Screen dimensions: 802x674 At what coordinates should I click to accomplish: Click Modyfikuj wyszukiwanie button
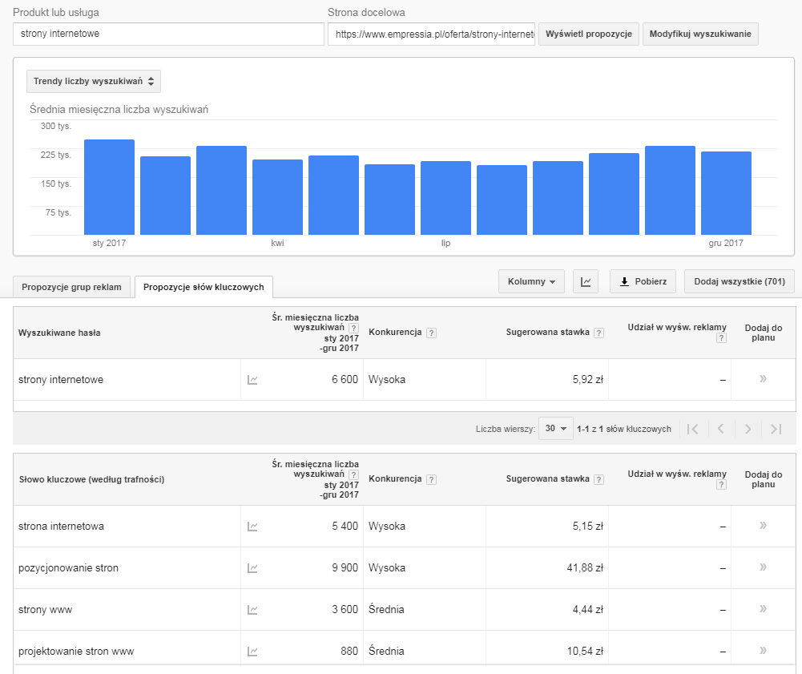pos(700,34)
